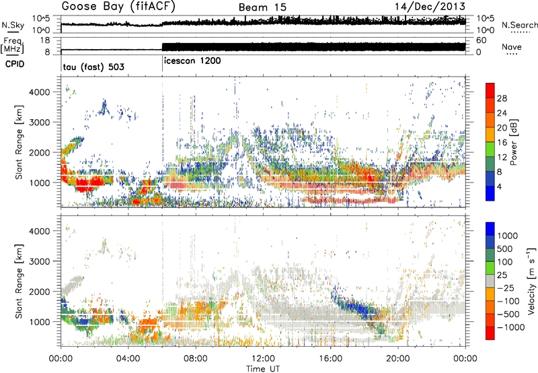Screen dimensions: 538x373
Task: Click the 100 label on velocity colorbar
Action: pyautogui.click(x=505, y=262)
